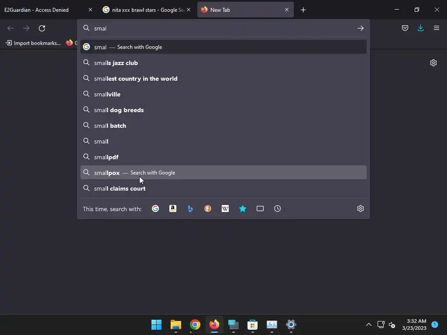447x335 pixels.
Task: Search with the DuckDuckGo engine icon
Action: (x=208, y=209)
